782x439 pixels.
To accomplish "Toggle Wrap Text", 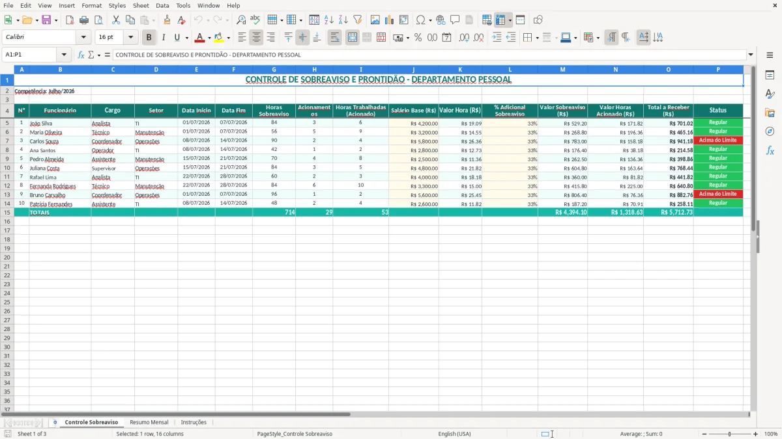I will [x=335, y=38].
